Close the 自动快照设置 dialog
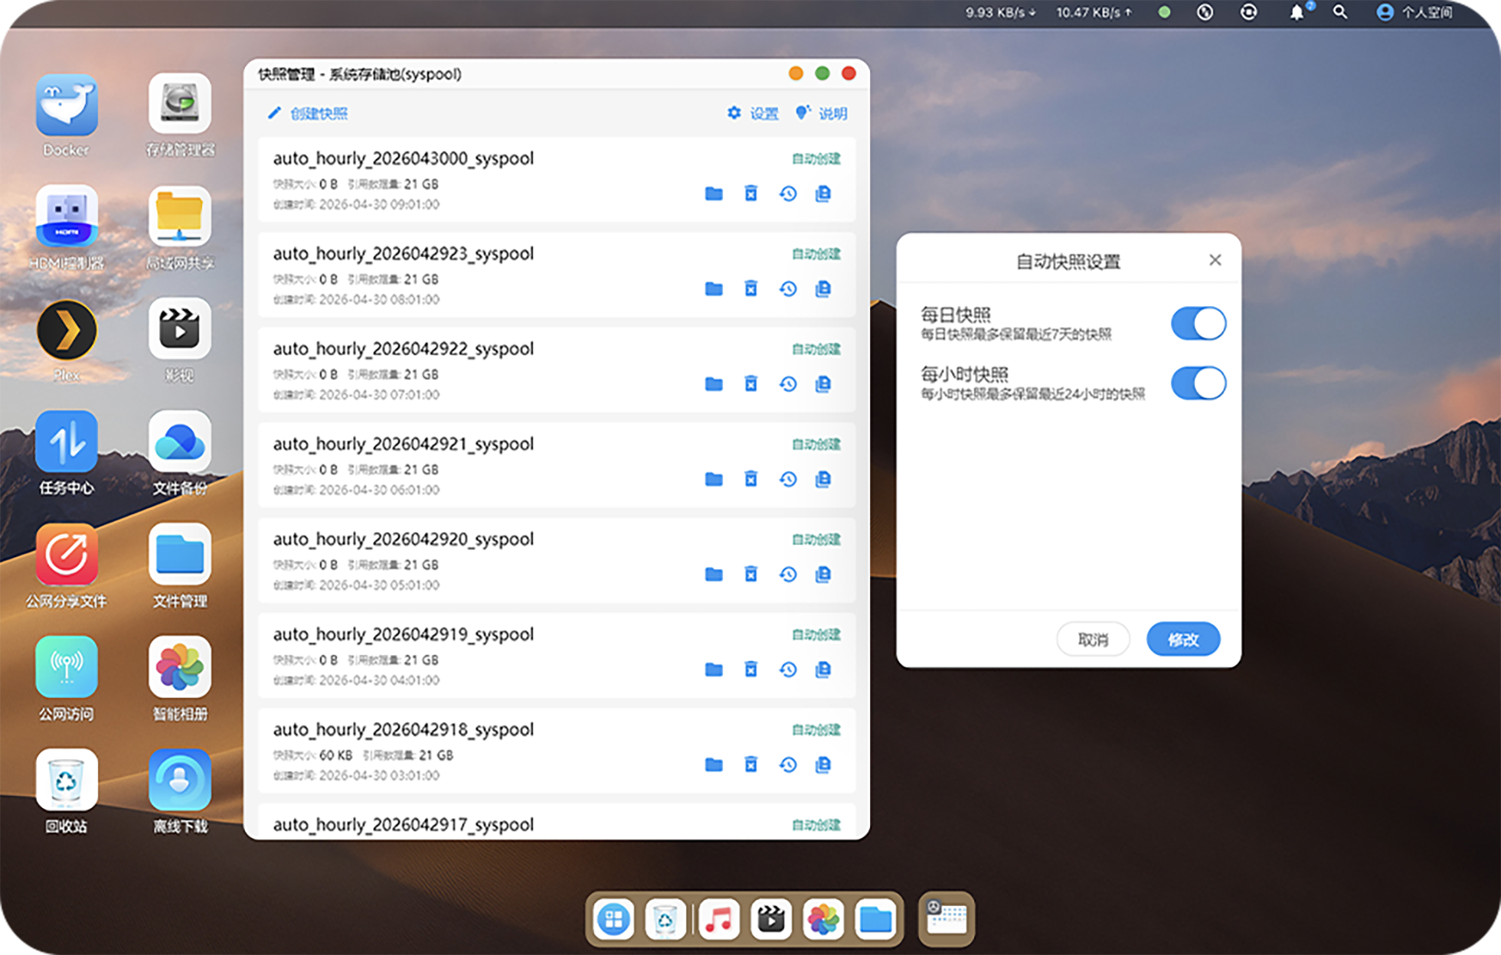 1215,260
